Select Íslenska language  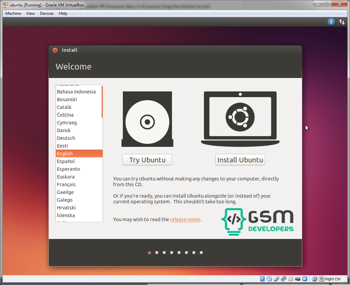pyautogui.click(x=79, y=215)
